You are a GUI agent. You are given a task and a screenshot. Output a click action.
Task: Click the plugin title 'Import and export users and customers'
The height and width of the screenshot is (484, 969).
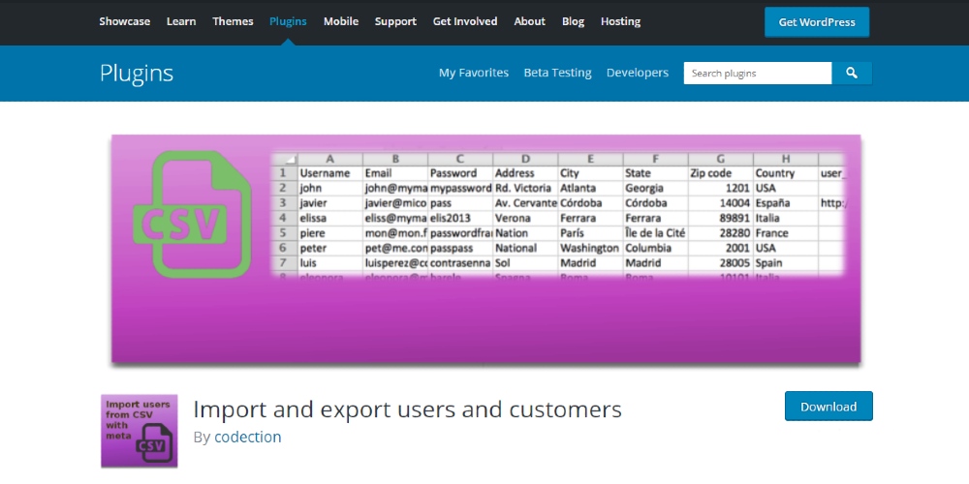coord(407,409)
